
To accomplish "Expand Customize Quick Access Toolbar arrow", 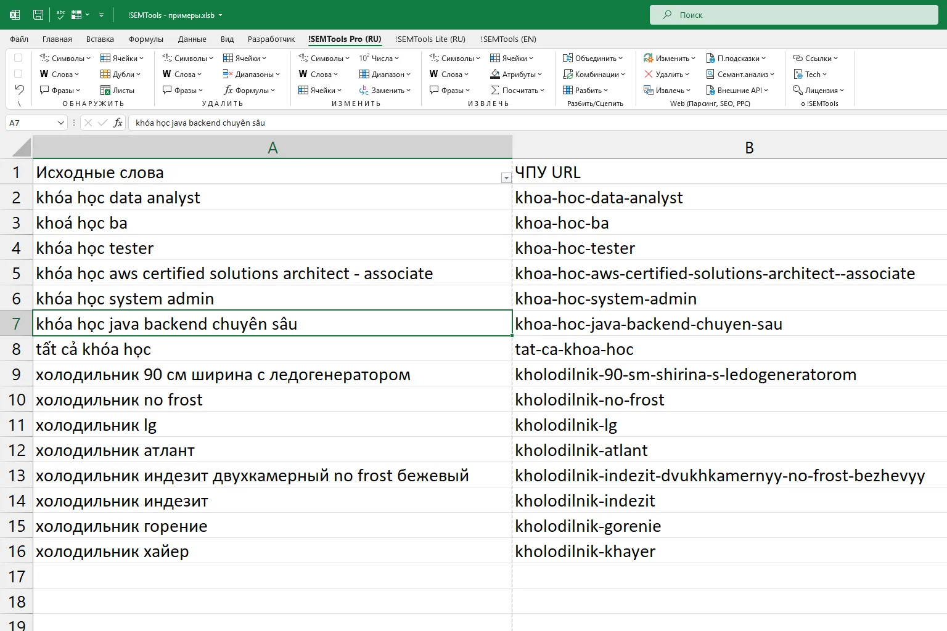I will point(101,15).
